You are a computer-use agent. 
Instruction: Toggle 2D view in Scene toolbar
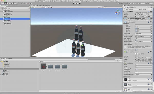44,7
